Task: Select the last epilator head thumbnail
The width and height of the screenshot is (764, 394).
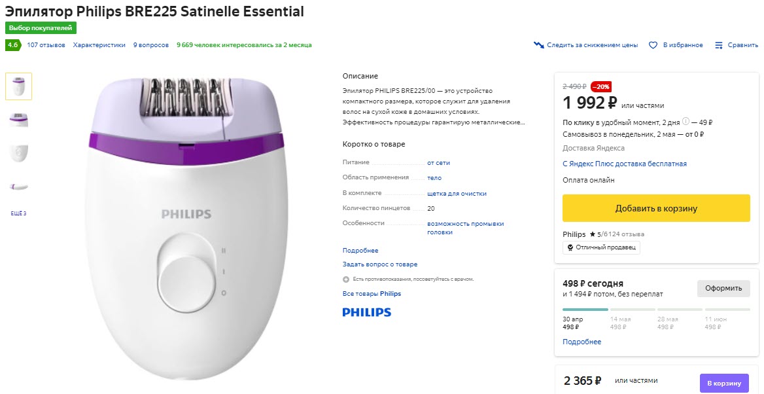Action: 18,185
